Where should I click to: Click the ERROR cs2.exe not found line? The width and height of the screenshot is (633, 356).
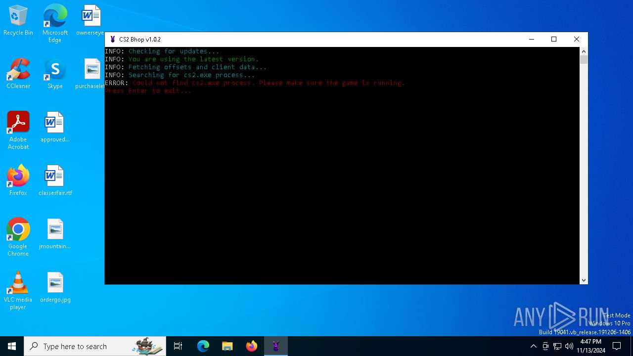pos(255,83)
